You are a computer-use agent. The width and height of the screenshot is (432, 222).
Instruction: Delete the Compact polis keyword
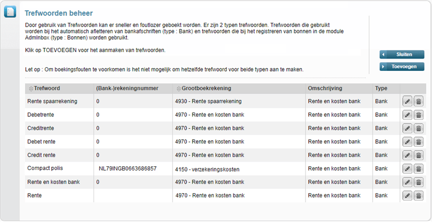(418, 169)
